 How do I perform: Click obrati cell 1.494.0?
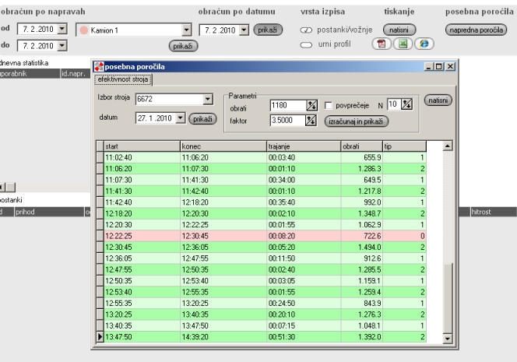point(362,248)
